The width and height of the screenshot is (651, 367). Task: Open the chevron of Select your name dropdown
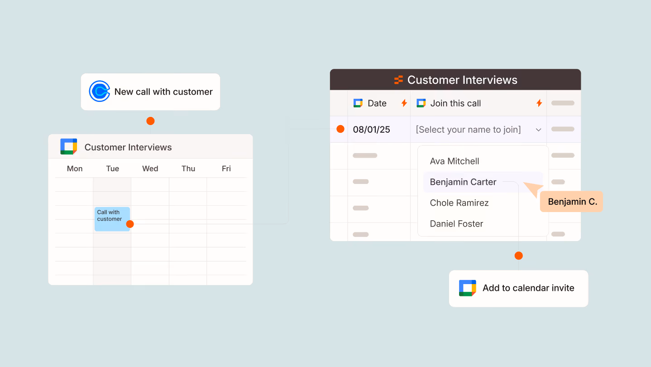pyautogui.click(x=539, y=130)
